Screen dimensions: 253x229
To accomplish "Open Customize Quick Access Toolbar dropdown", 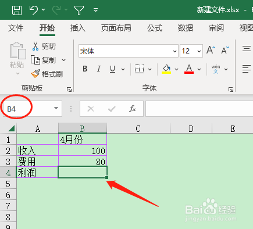I will tap(95, 10).
